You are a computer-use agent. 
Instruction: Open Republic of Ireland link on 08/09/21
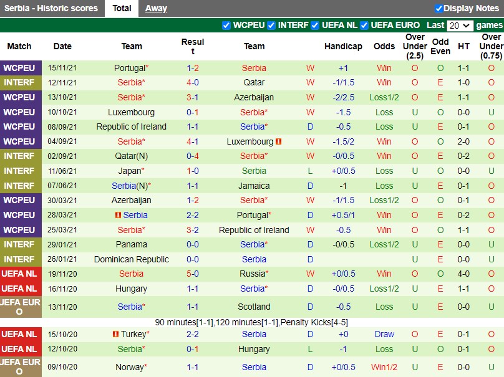pyautogui.click(x=131, y=126)
